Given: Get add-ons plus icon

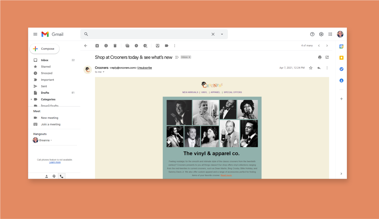Looking at the screenshot, I should coord(341,99).
